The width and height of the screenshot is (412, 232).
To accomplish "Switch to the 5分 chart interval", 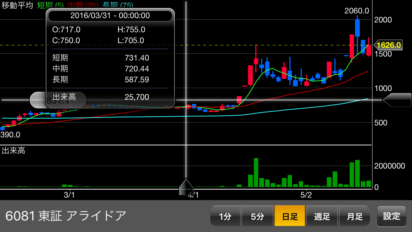I will 257,216.
